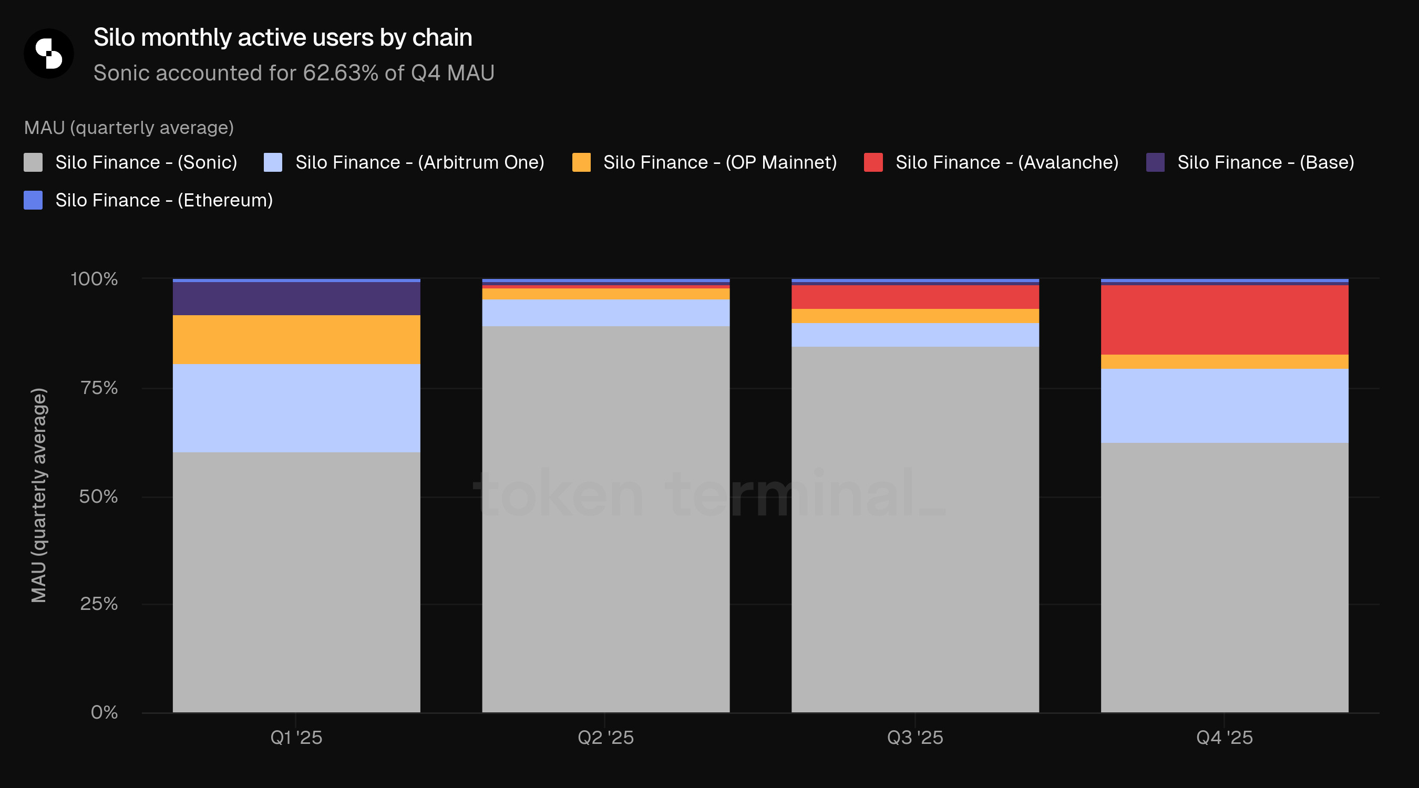Screen dimensions: 1419x788
Task: Toggle the Base legend swatch
Action: click(1155, 162)
